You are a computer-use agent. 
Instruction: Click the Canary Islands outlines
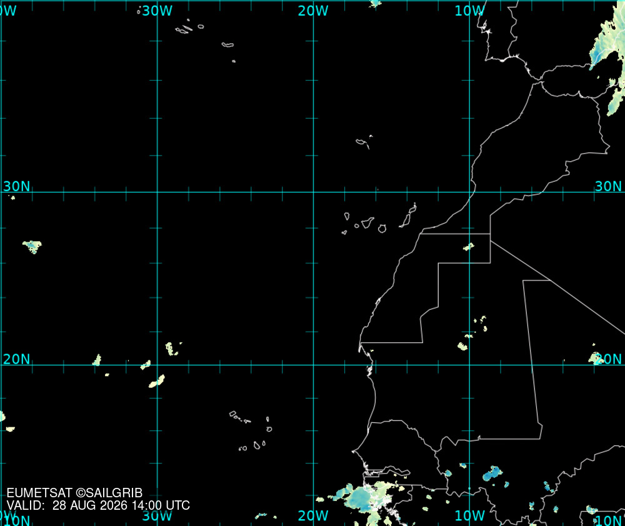point(379,219)
